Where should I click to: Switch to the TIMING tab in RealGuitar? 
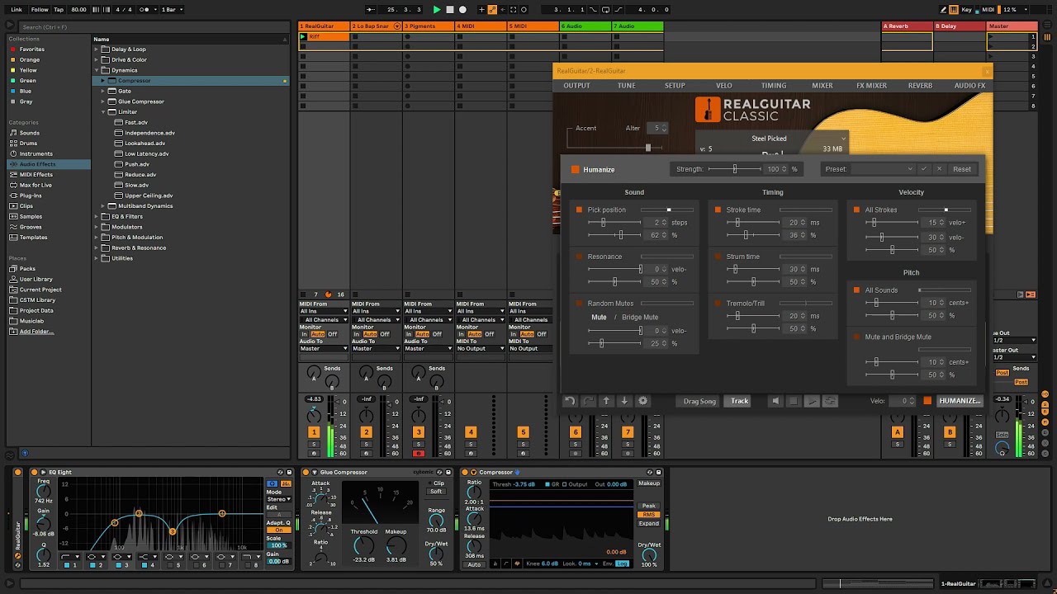(x=774, y=86)
